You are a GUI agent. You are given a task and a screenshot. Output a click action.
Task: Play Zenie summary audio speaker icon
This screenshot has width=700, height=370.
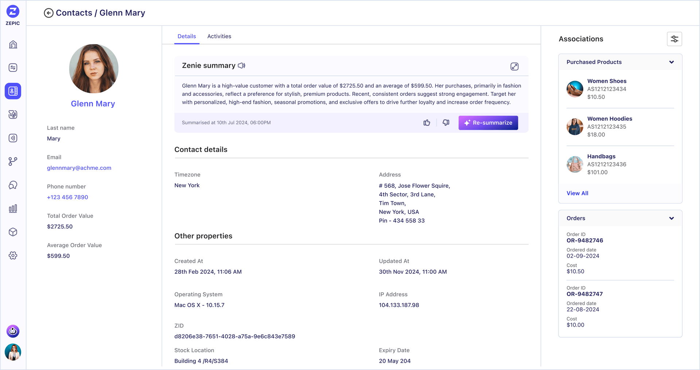click(241, 66)
